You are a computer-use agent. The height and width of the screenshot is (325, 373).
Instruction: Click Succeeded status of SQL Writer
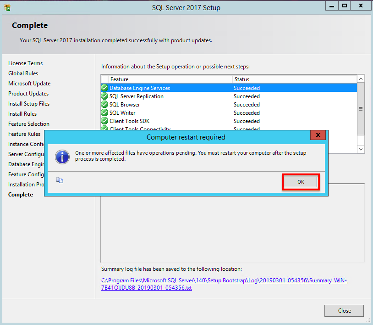247,113
